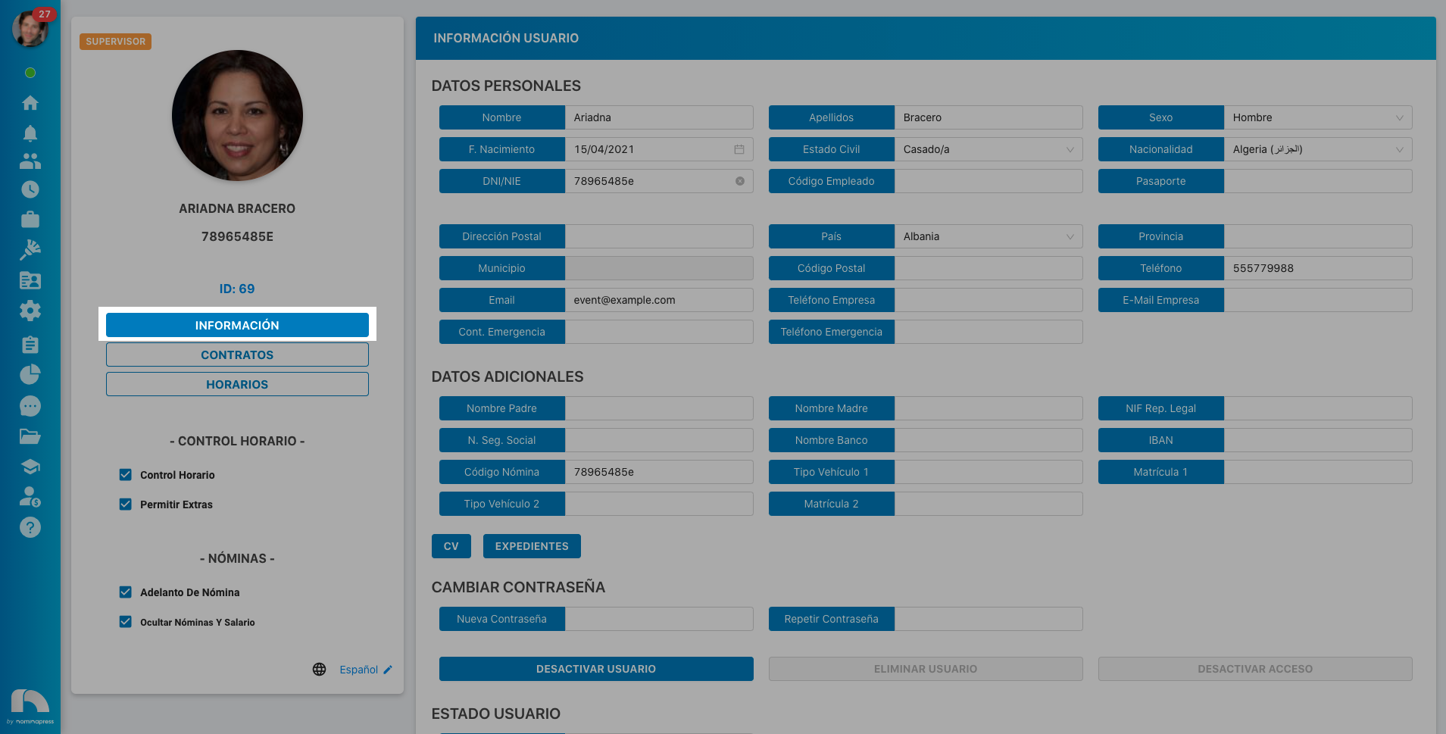Image resolution: width=1446 pixels, height=734 pixels.
Task: Open the help question mark icon
Action: tap(30, 527)
